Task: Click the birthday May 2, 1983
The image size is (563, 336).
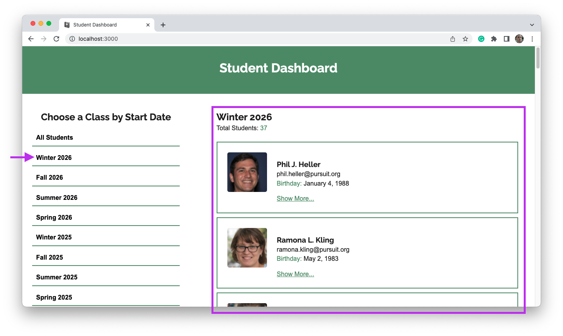Action: click(x=321, y=259)
